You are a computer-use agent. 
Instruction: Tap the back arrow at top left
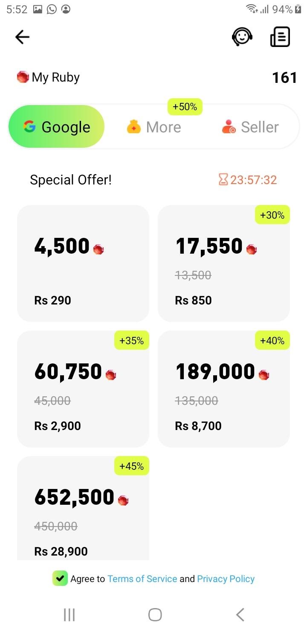22,37
